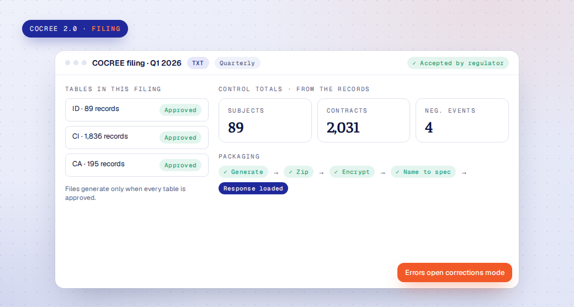Click the Accepted by regulator status
Image resolution: width=574 pixels, height=307 pixels.
click(x=458, y=63)
